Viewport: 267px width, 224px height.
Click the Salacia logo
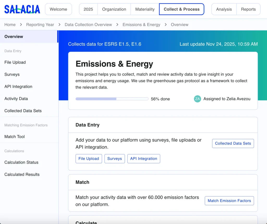click(x=22, y=9)
